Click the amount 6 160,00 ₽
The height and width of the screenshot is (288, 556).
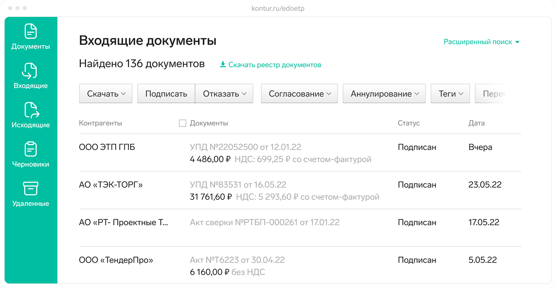click(209, 272)
